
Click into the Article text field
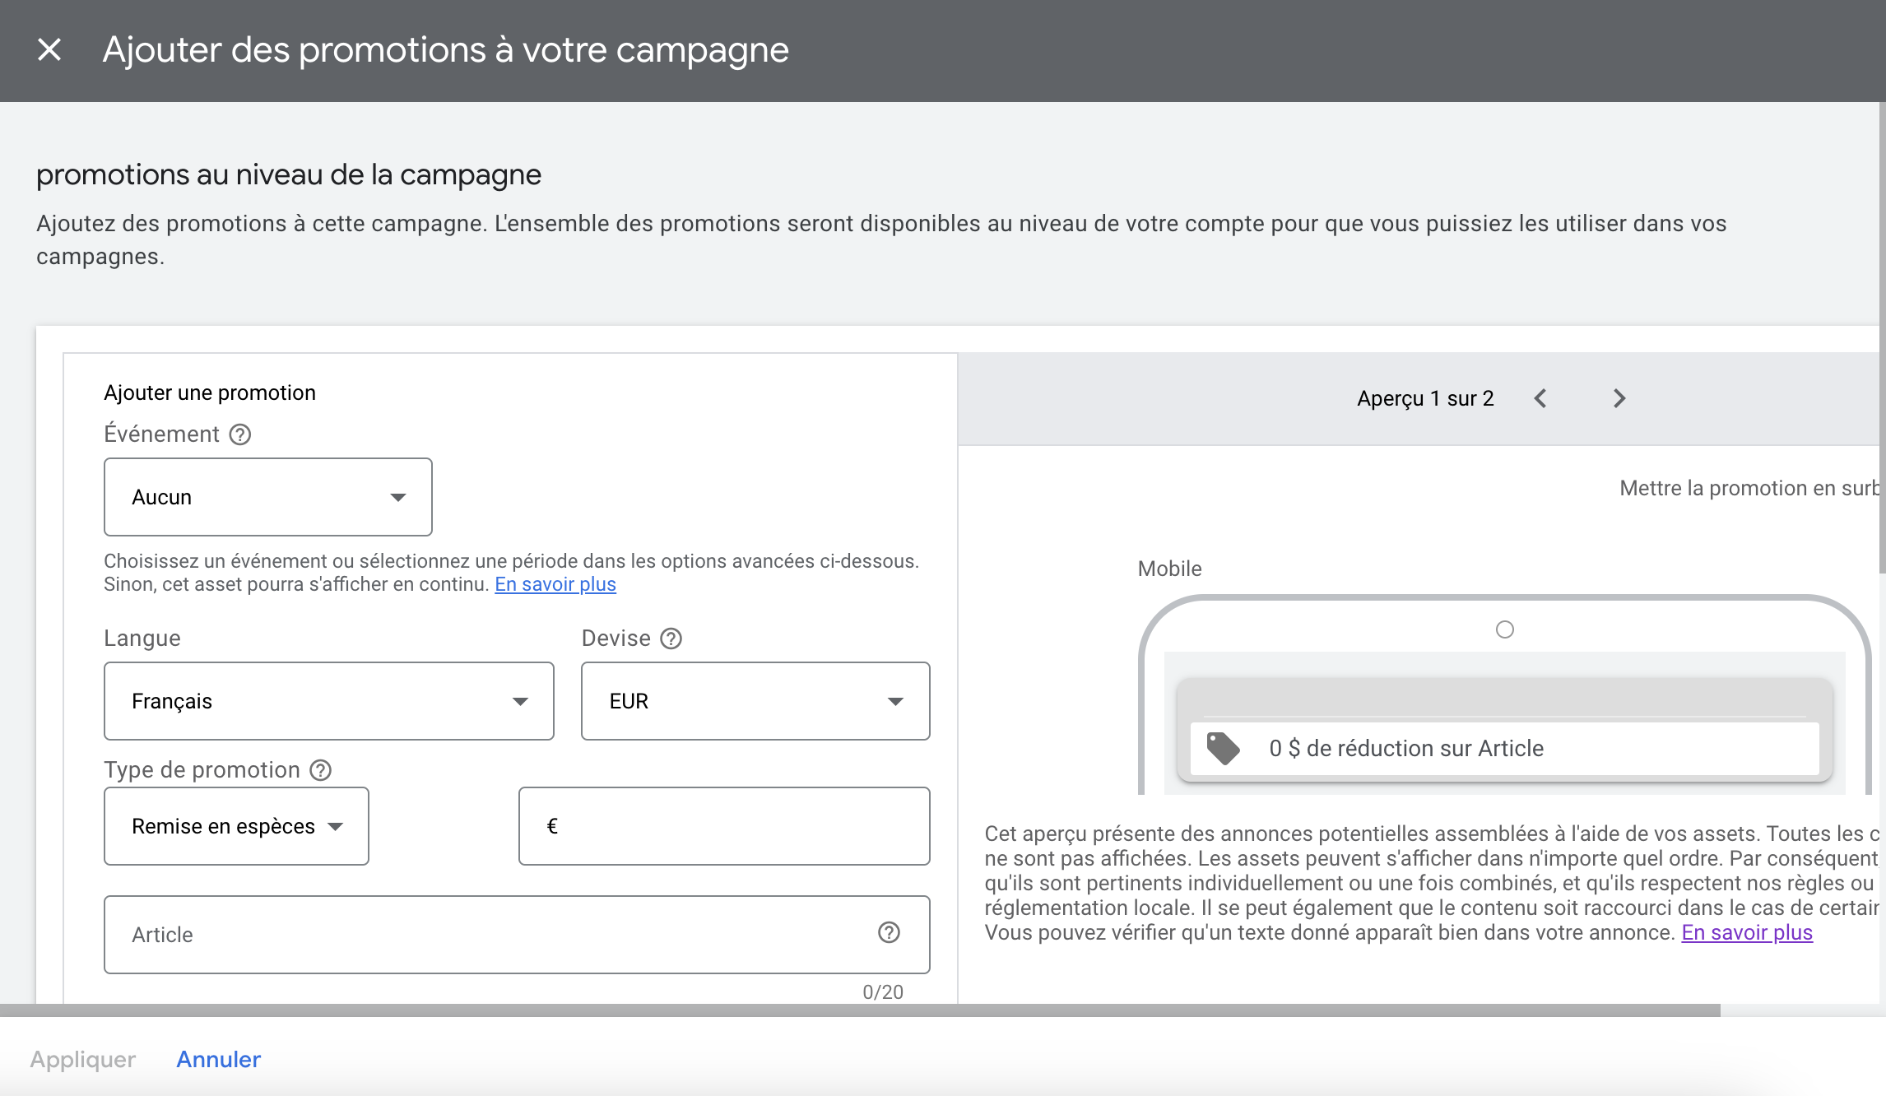coord(494,935)
